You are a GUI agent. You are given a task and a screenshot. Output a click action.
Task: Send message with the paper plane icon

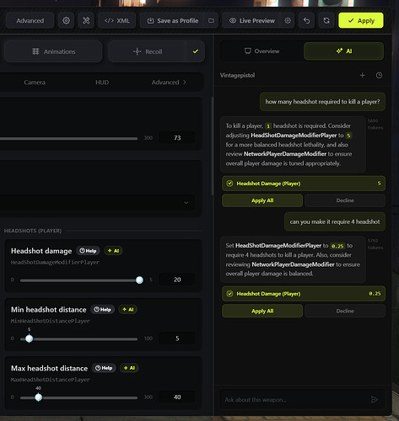coord(375,399)
